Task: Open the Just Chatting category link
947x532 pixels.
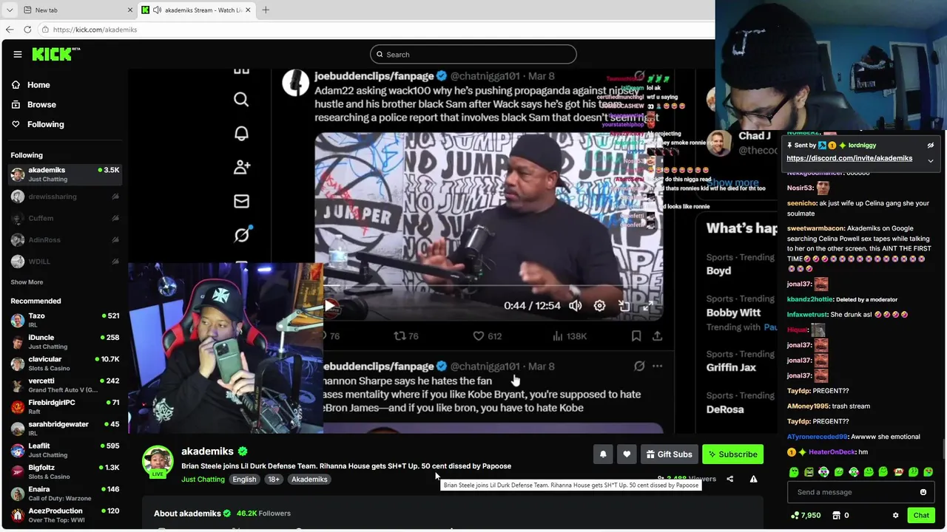Action: coord(203,479)
